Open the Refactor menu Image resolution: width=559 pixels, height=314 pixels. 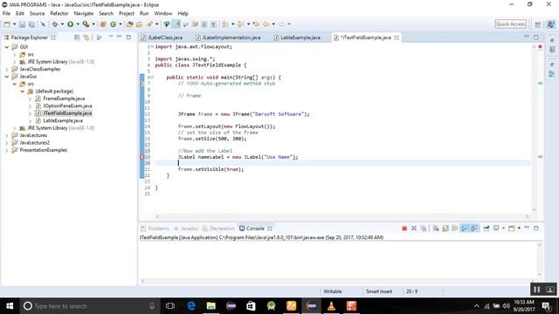(59, 14)
